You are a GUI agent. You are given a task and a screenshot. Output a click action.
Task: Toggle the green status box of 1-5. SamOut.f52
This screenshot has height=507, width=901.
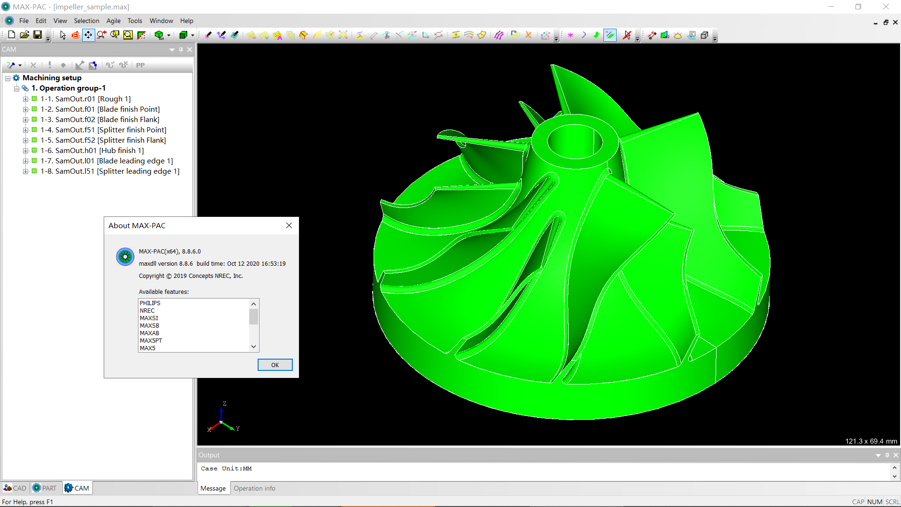coord(34,140)
